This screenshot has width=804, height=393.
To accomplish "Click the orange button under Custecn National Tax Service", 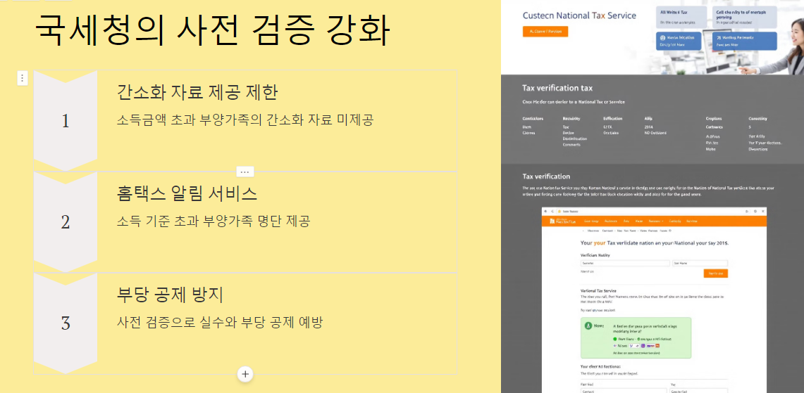I will [545, 32].
